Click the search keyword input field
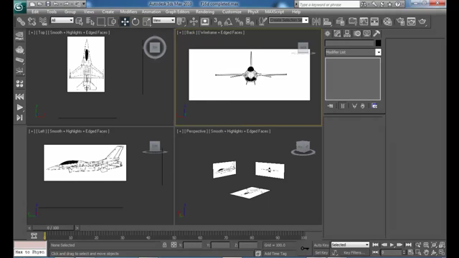Viewport: 459px width, 258px height. tap(329, 4)
